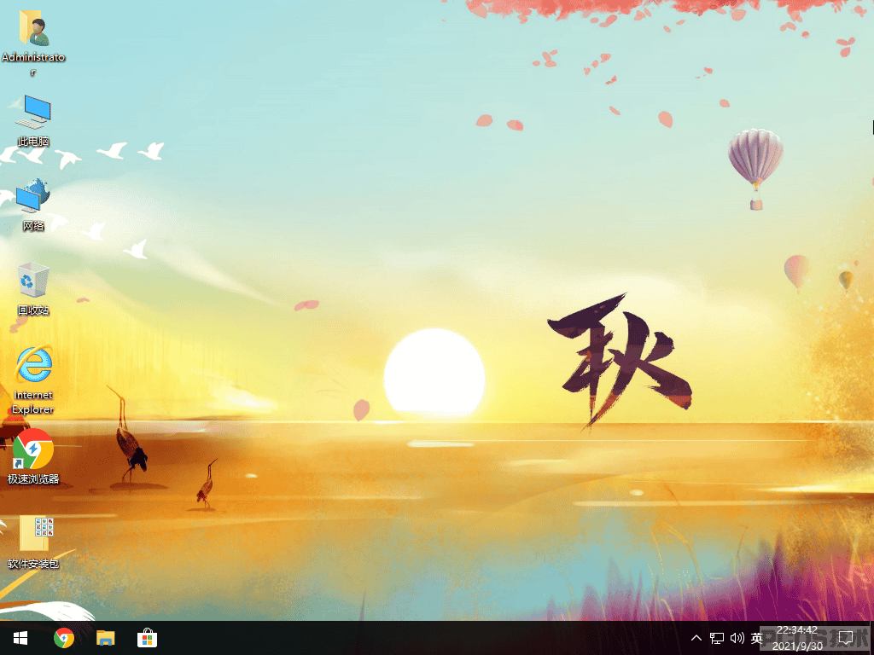This screenshot has height=655, width=874.
Task: Open File Explorer from the taskbar
Action: point(105,638)
